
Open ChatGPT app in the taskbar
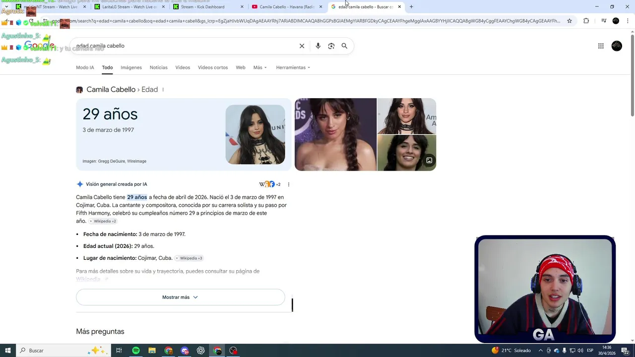201,351
